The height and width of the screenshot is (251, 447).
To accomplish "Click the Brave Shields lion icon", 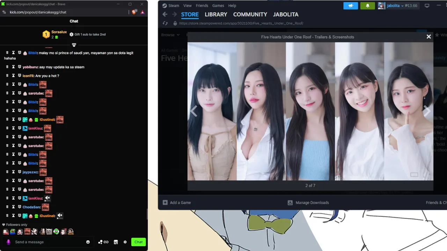I will click(134, 12).
